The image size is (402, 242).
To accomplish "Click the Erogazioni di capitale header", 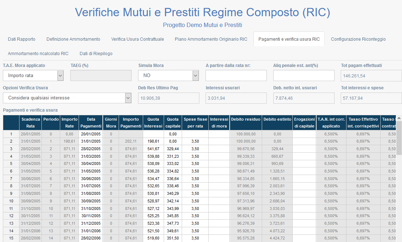I will [304, 123].
